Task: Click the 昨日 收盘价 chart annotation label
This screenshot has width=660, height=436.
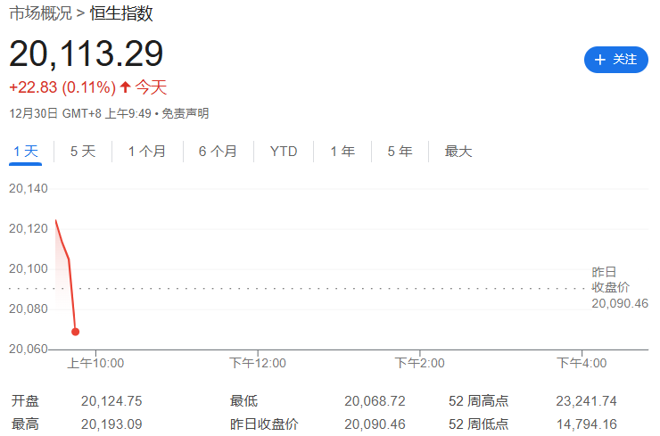Action: (x=610, y=279)
